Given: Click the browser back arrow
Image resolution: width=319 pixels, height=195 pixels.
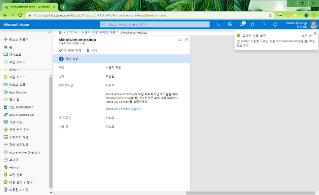Looking at the screenshot, I should (5, 15).
